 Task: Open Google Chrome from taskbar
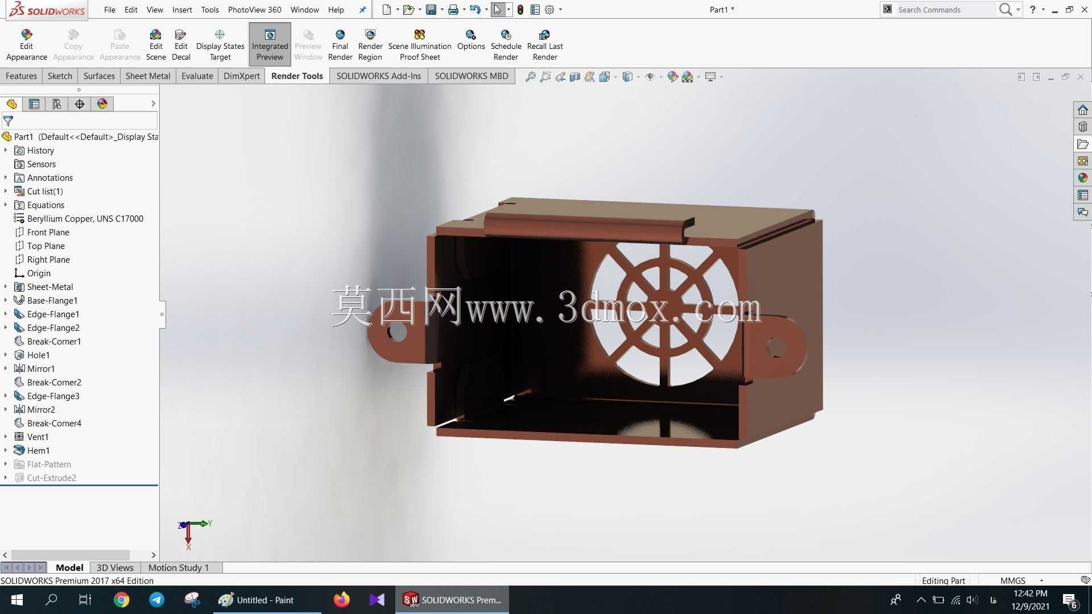pyautogui.click(x=122, y=600)
